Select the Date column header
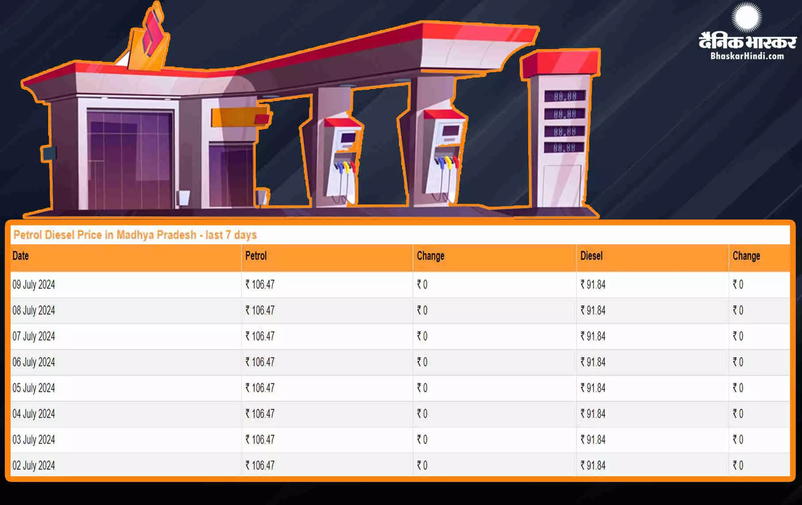The image size is (802, 505). (21, 256)
